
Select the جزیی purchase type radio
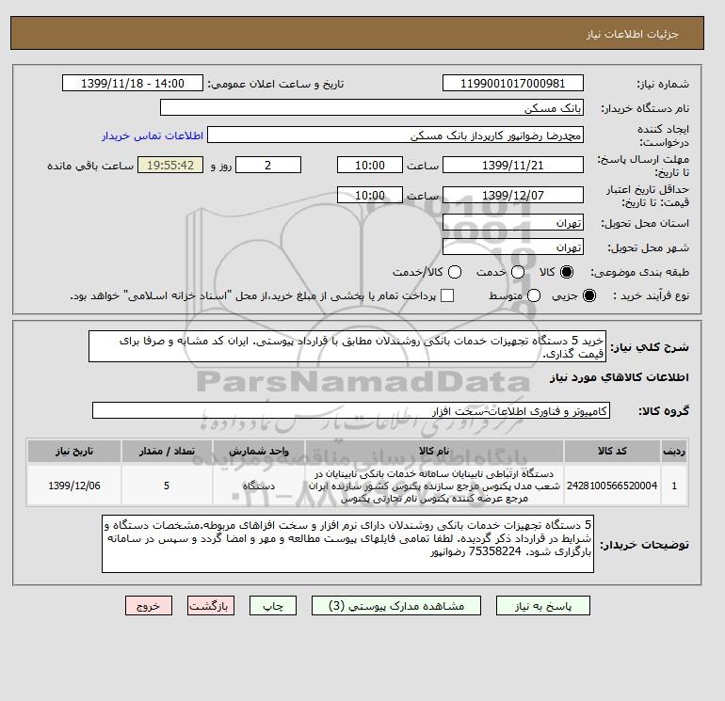pos(589,295)
